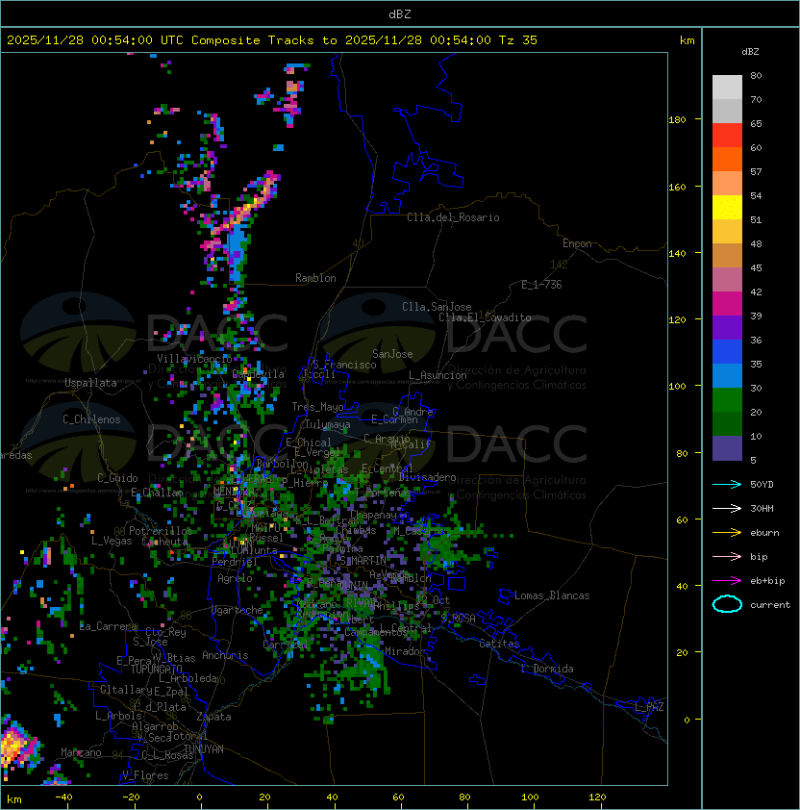Click the dBZ title at top center
This screenshot has width=800, height=810.
(x=400, y=13)
